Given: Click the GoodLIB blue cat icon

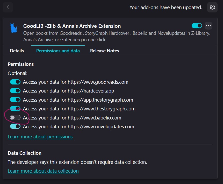Looking at the screenshot, I should pyautogui.click(x=13, y=28).
